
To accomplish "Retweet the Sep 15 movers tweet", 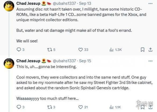I will 49,107.
